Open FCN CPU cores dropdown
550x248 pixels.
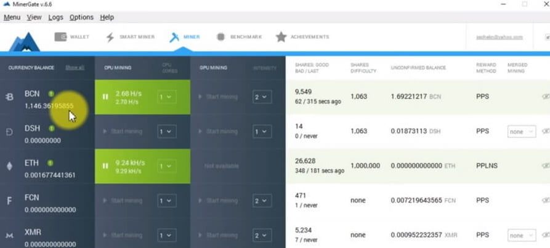[167, 201]
